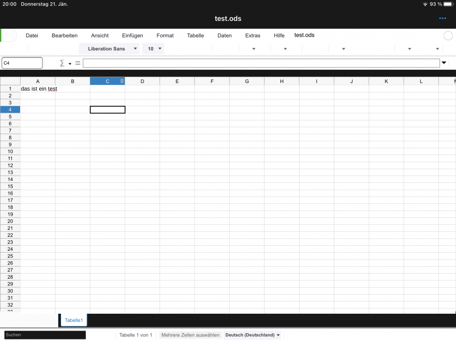This screenshot has height=342, width=456.
Task: Open the Ansicht menu
Action: click(x=100, y=36)
